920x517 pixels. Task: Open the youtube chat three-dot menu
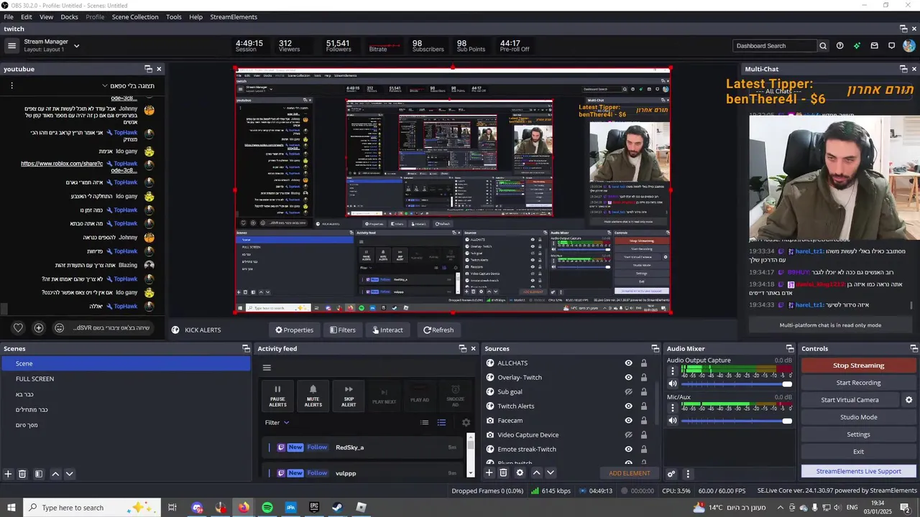[x=11, y=85]
